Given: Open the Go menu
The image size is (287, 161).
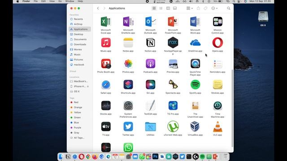Looking at the screenshot, I should click(x=60, y=1).
